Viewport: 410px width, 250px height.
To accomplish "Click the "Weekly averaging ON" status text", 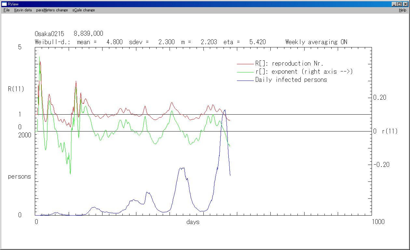I will (316, 42).
